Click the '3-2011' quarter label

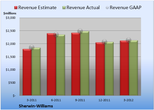(x=32, y=100)
